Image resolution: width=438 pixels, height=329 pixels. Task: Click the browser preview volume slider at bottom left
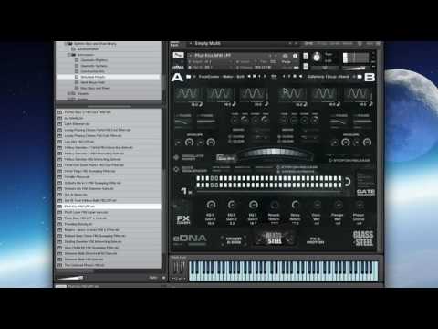click(x=70, y=278)
